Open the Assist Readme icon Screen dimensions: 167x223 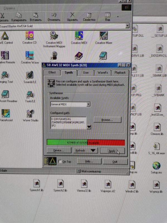click(x=5, y=94)
